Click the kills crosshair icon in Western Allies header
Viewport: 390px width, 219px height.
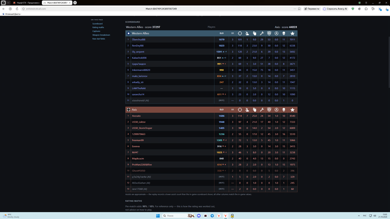tap(240, 33)
